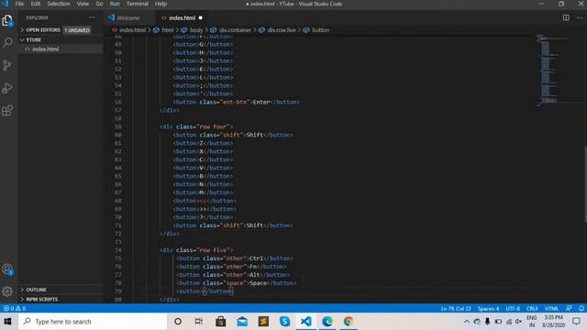Click the volume icon in system tray
This screenshot has height=330, width=587.
coord(518,322)
